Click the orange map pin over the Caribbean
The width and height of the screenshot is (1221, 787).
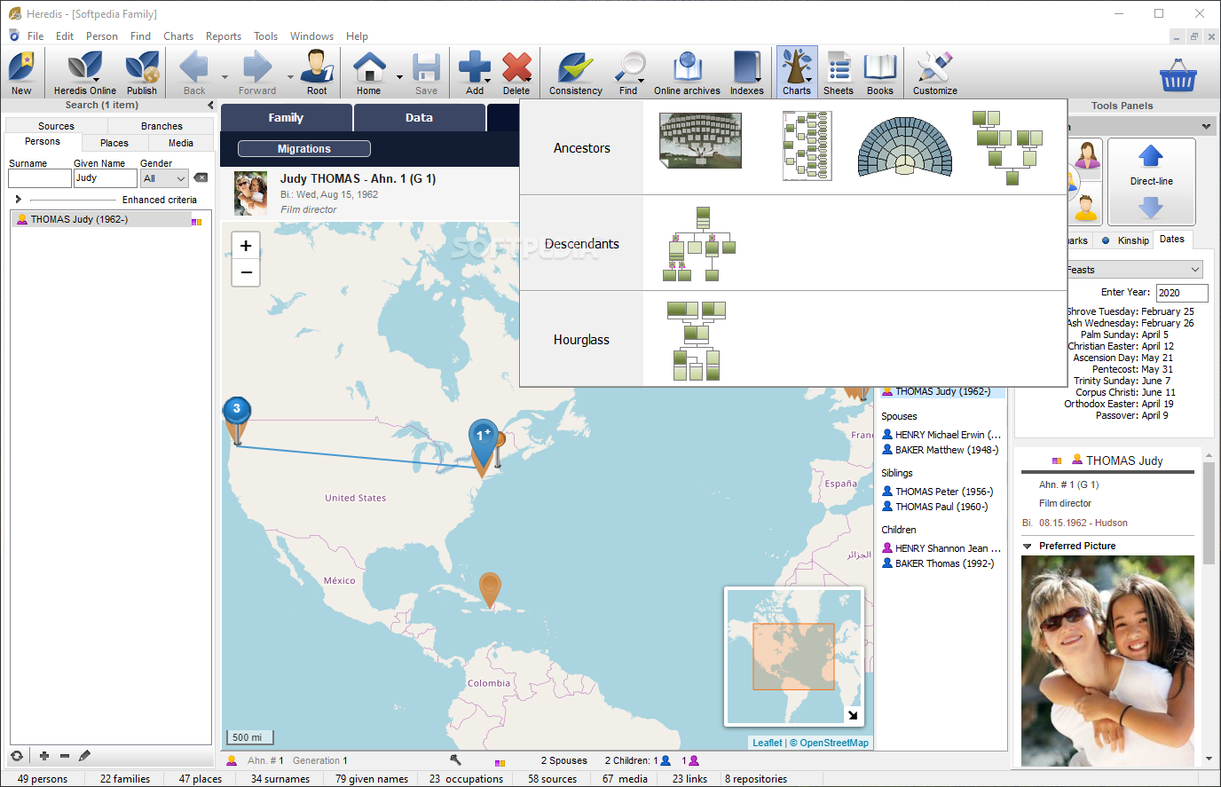(x=490, y=589)
